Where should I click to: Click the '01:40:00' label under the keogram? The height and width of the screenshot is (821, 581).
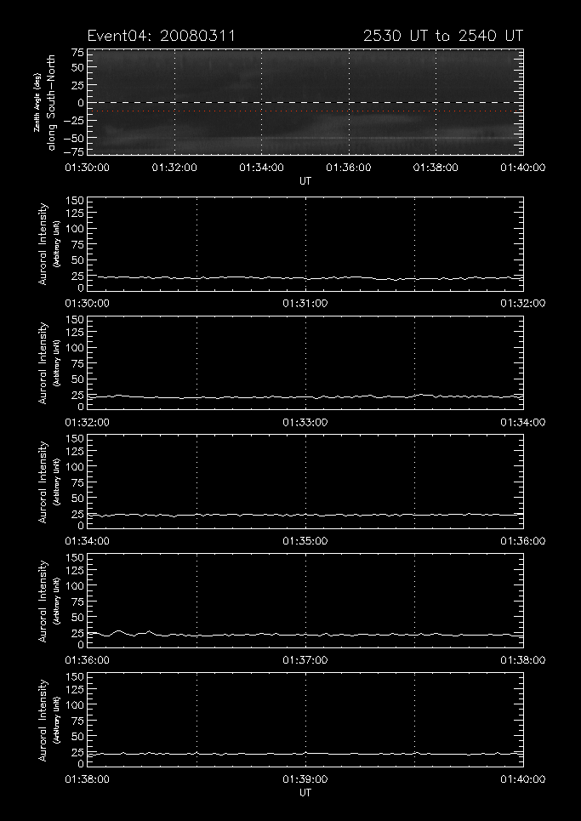pyautogui.click(x=523, y=168)
